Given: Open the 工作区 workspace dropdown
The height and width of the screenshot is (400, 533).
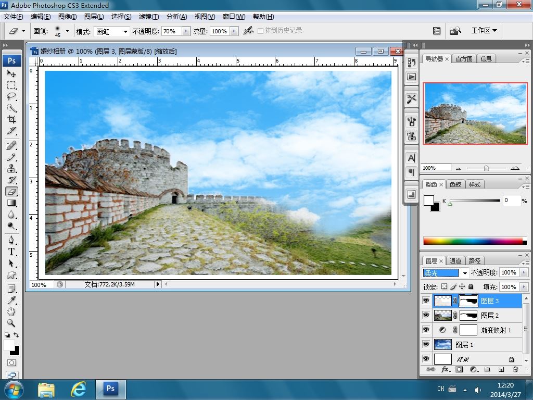Looking at the screenshot, I should coord(484,31).
